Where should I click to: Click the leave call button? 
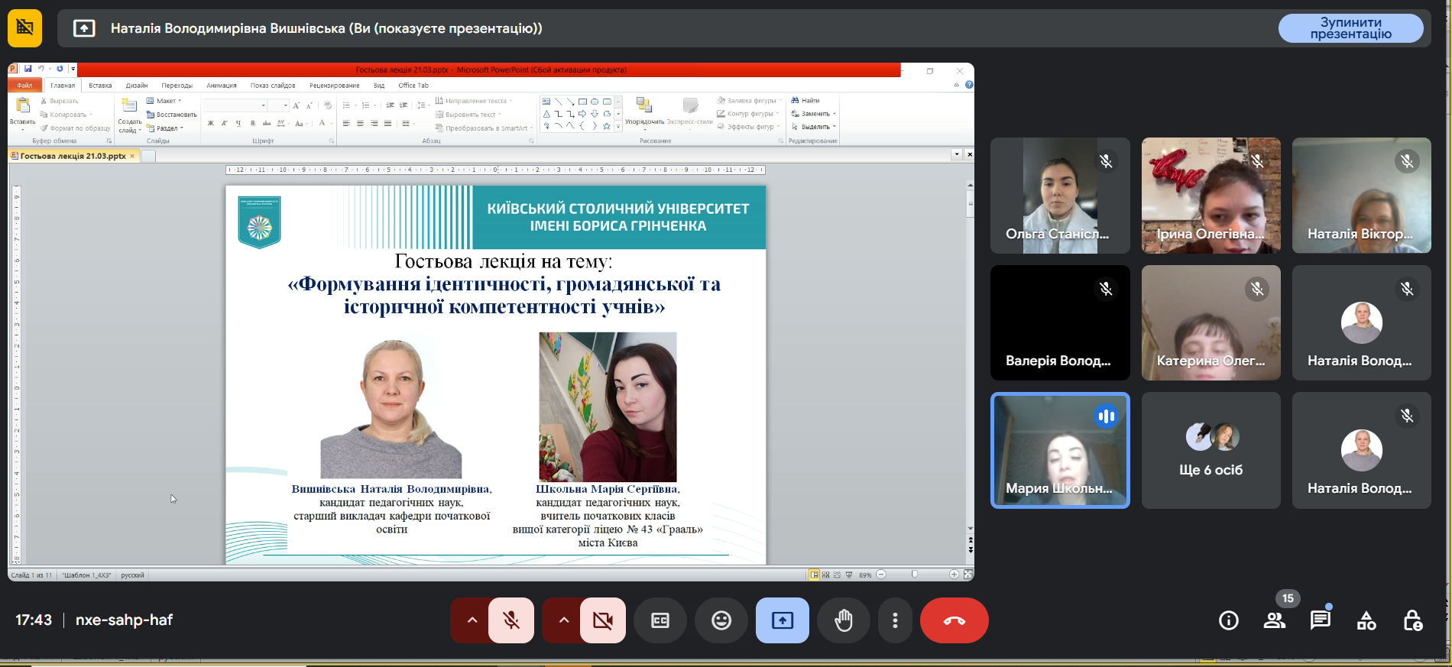954,620
